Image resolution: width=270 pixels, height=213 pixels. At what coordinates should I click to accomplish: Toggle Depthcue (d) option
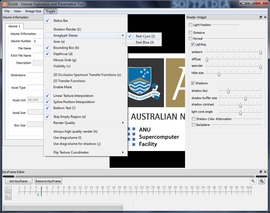86,54
